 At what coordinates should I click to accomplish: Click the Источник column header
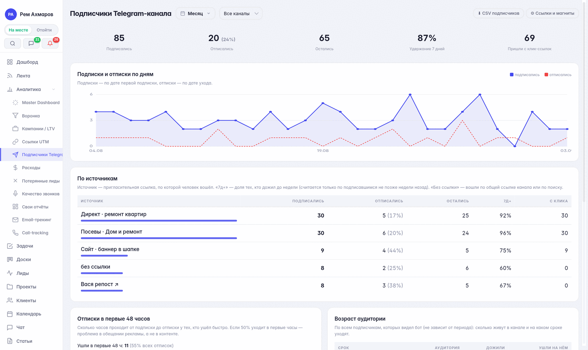(x=92, y=201)
